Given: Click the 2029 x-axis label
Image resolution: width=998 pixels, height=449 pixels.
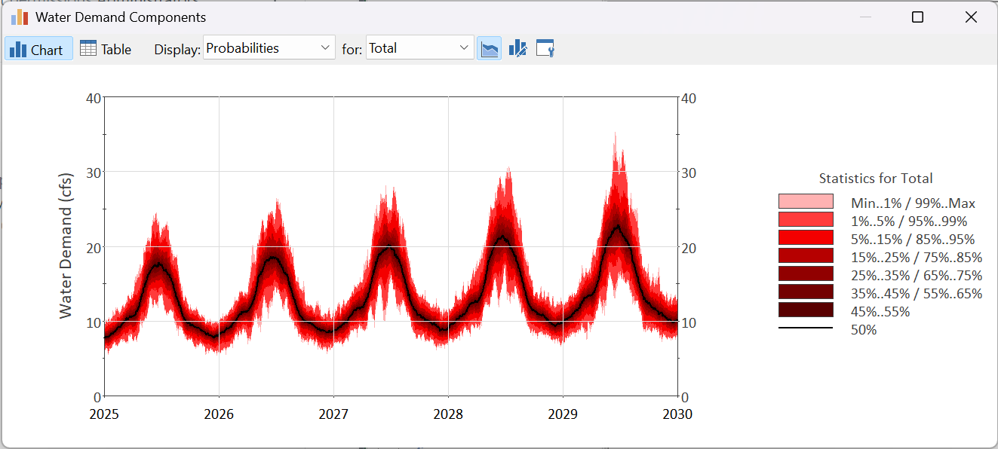Looking at the screenshot, I should (563, 414).
